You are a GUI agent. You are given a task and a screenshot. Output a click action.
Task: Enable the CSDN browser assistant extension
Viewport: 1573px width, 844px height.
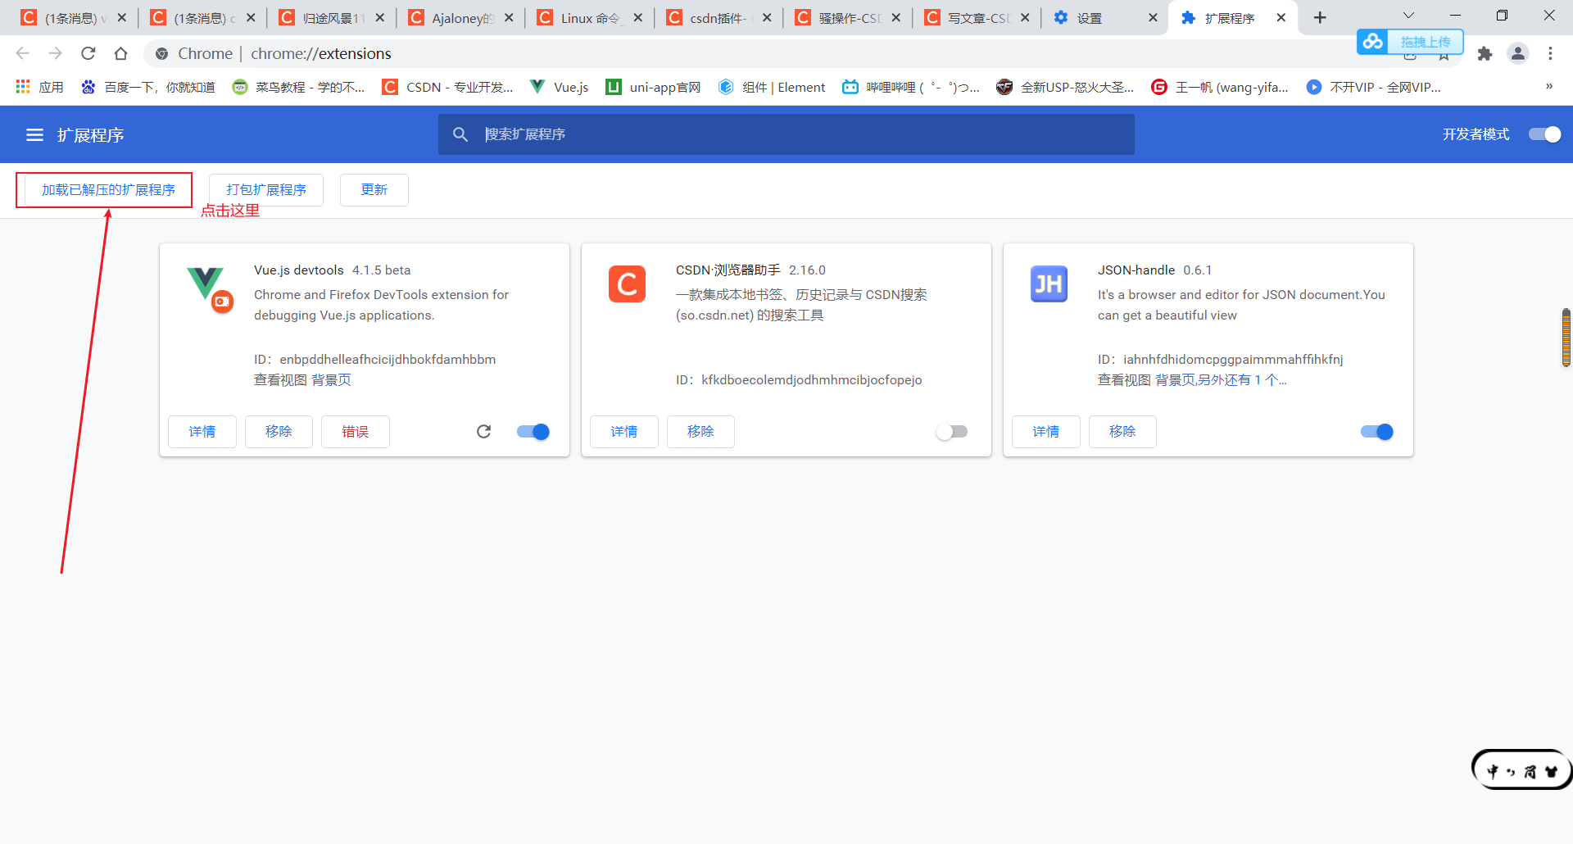952,432
